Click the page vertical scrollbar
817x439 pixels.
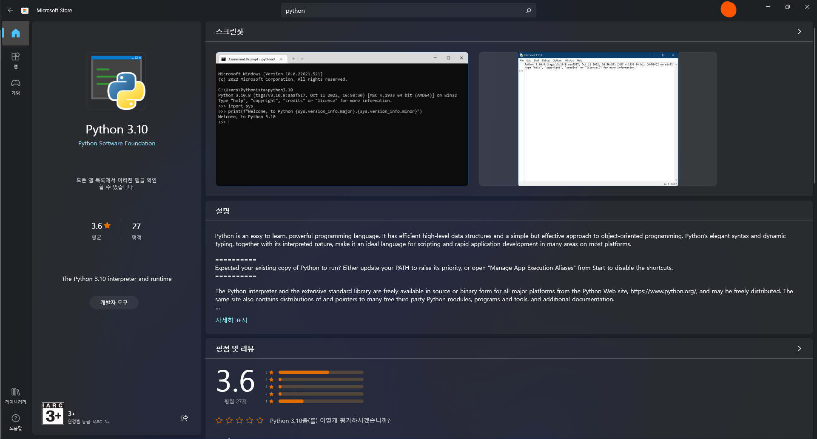814,106
